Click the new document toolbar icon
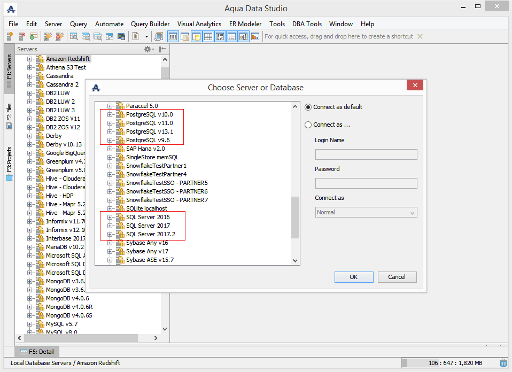This screenshot has width=512, height=372. [x=136, y=36]
